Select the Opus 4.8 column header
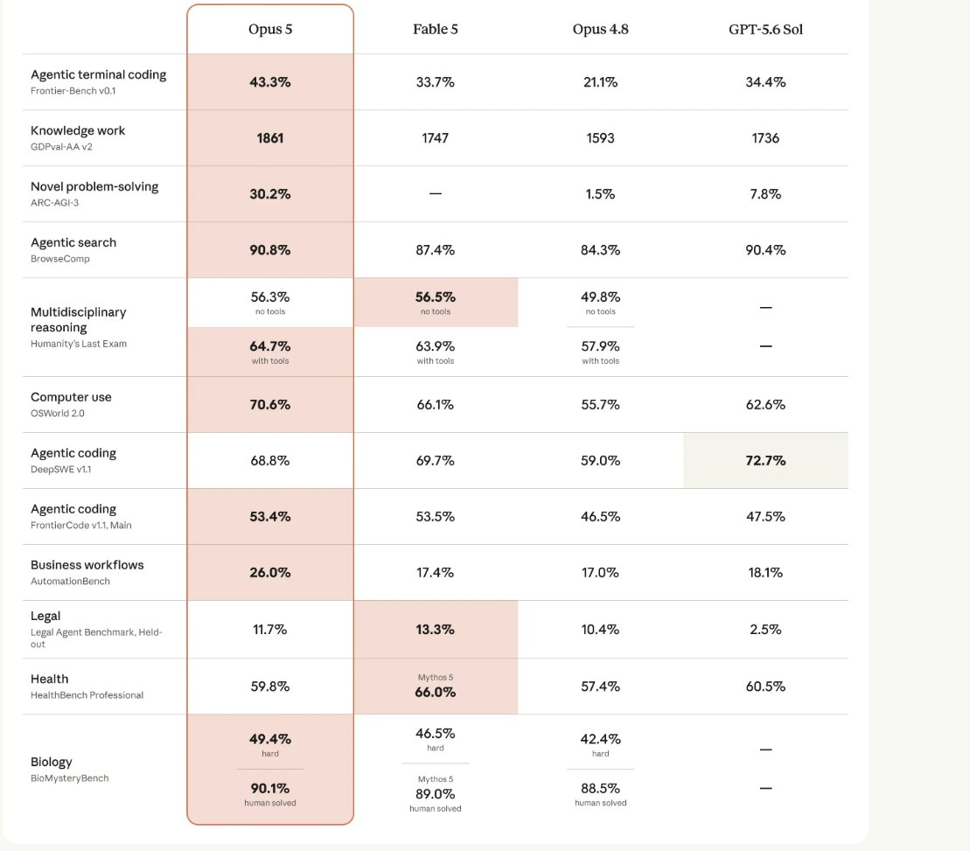Image resolution: width=970 pixels, height=851 pixels. coord(601,29)
